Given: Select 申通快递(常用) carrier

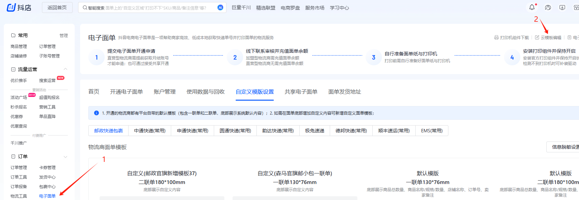Looking at the screenshot, I should coord(193,131).
